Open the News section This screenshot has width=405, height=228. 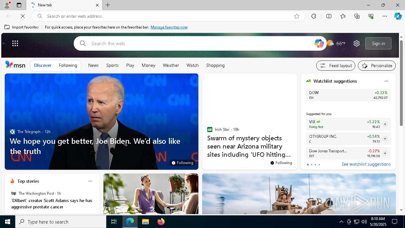click(93, 65)
